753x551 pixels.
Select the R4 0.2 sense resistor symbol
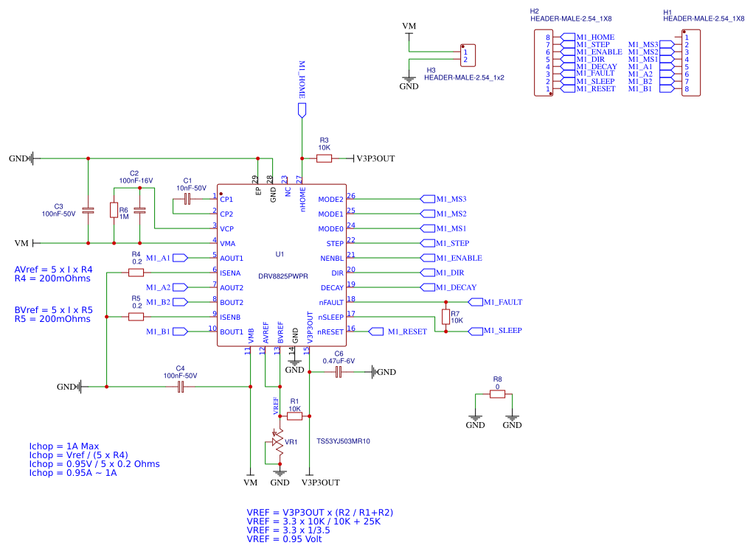click(136, 273)
